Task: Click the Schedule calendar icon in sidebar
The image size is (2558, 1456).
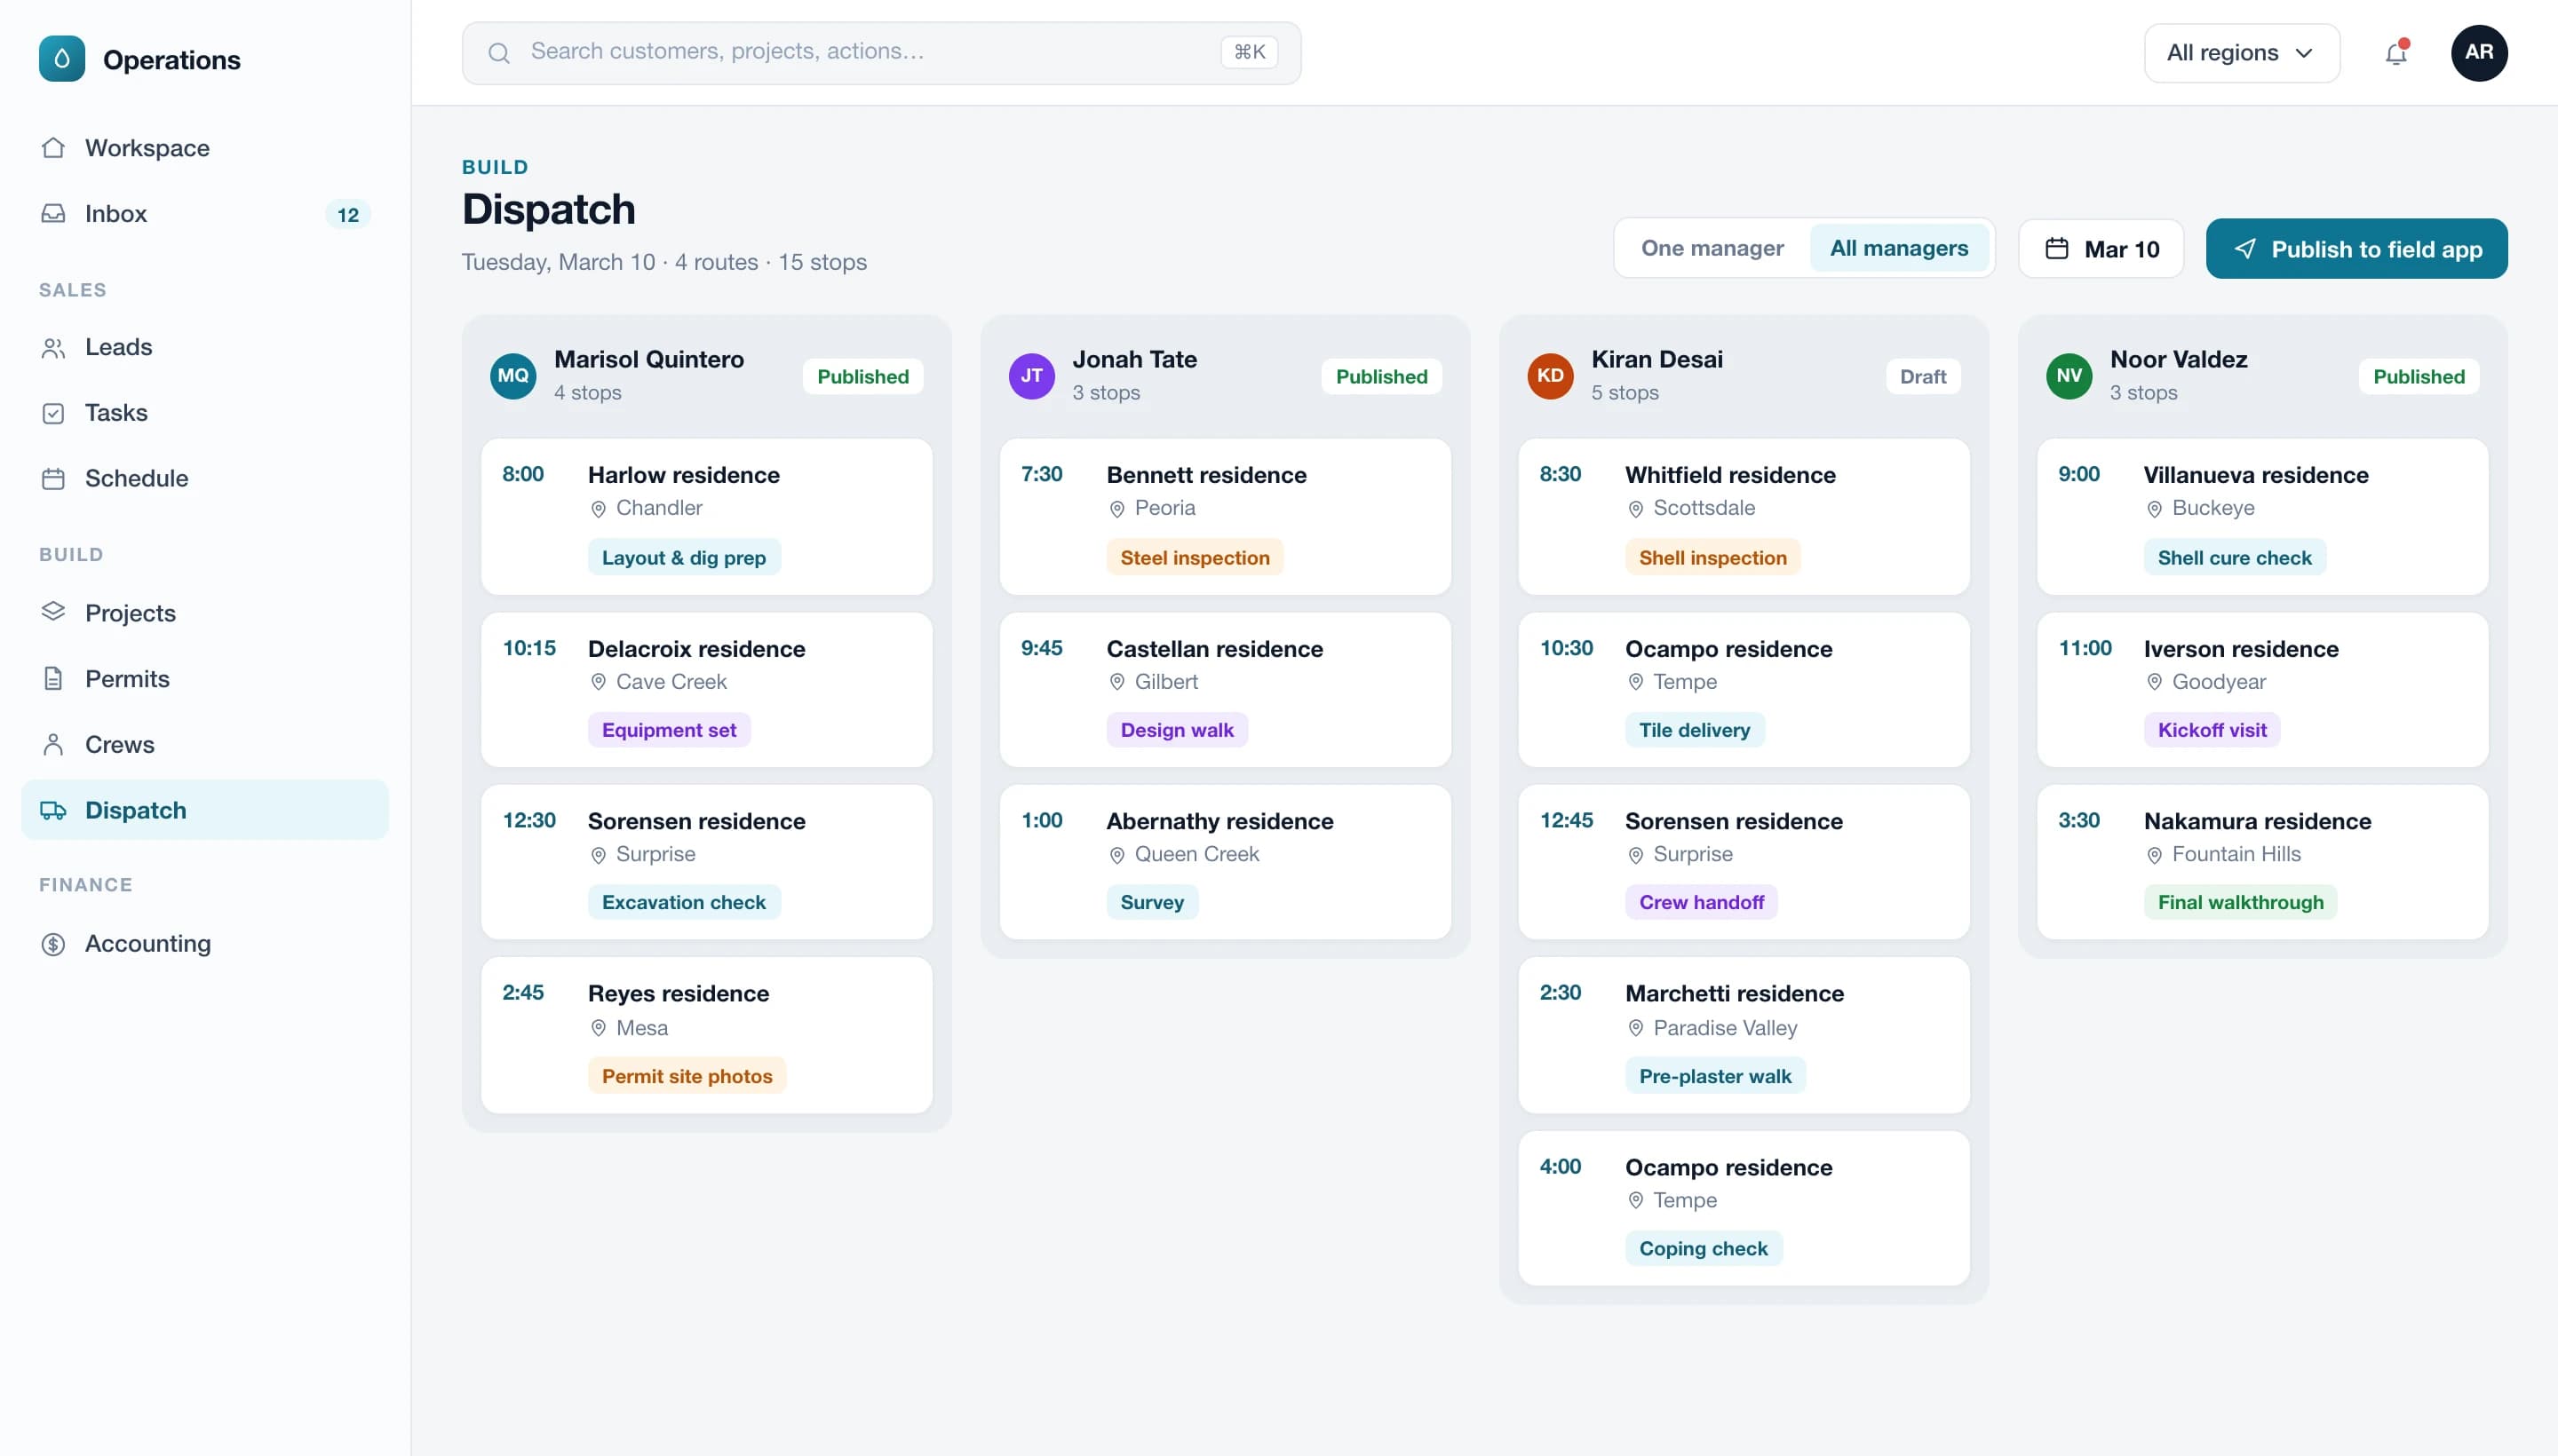Action: (x=53, y=478)
